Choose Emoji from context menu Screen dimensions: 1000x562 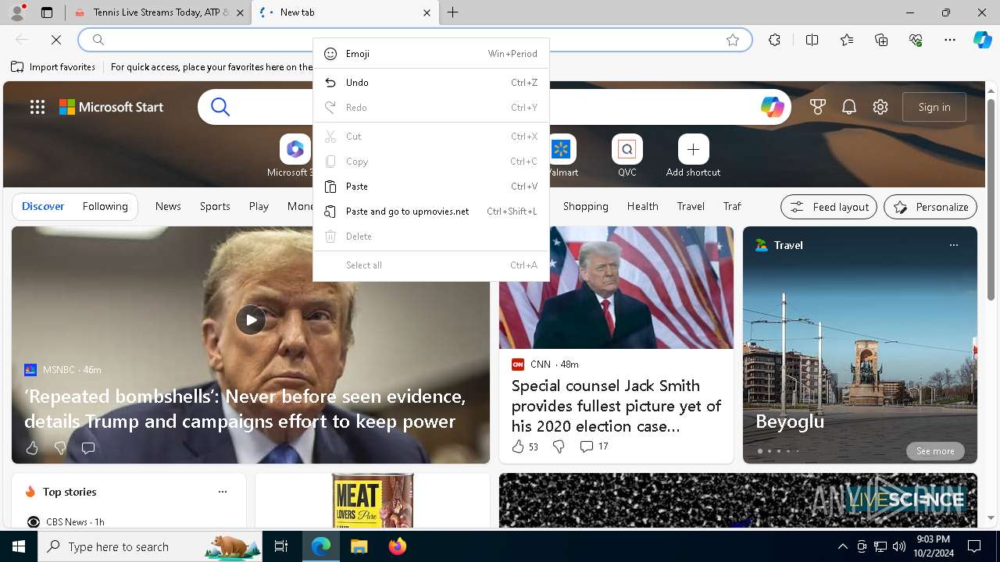(431, 54)
